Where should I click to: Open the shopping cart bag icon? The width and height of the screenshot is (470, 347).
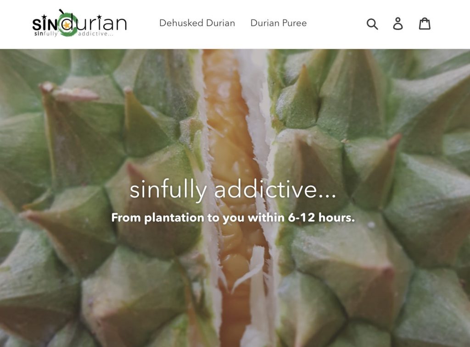(x=425, y=23)
